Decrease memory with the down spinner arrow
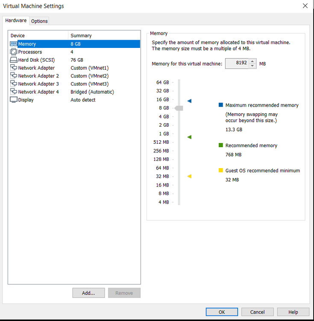 click(252, 66)
